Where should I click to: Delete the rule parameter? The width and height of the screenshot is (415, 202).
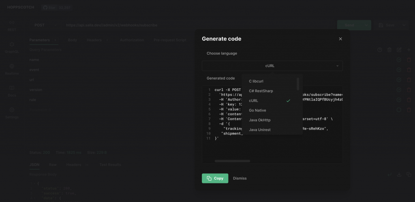click(409, 100)
